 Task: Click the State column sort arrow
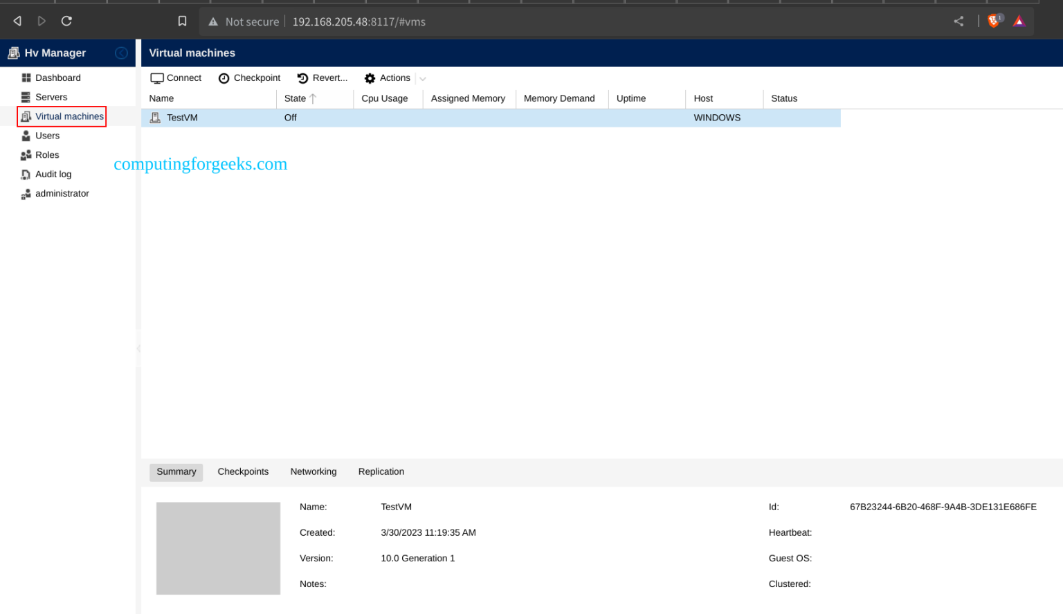pyautogui.click(x=311, y=98)
